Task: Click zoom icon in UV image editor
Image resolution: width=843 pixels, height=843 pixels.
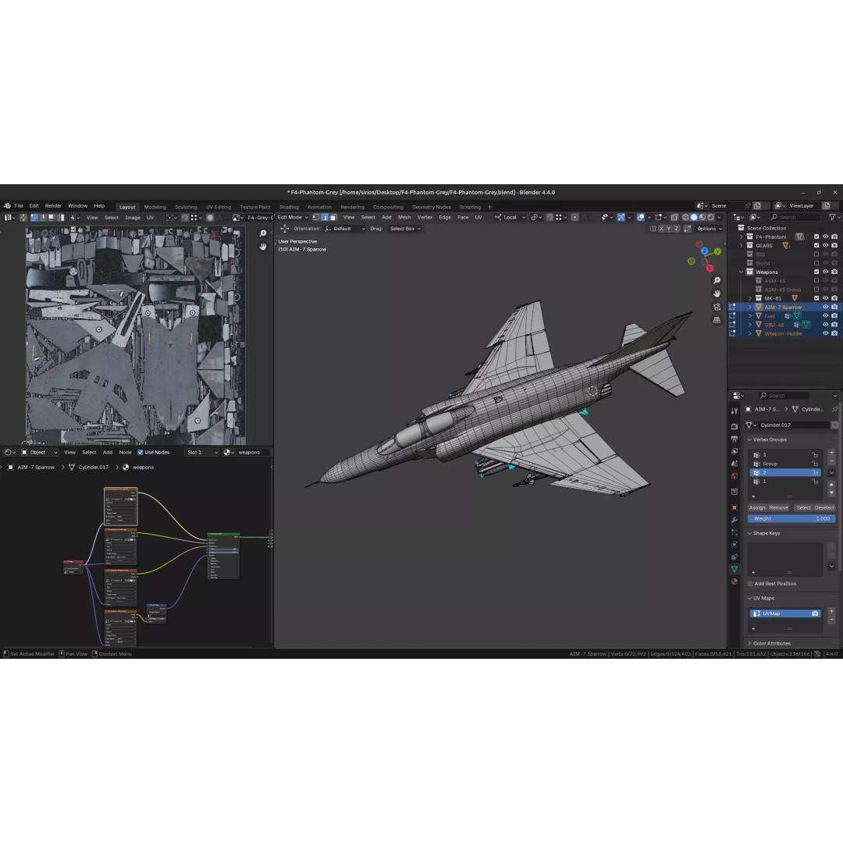Action: pos(263,233)
